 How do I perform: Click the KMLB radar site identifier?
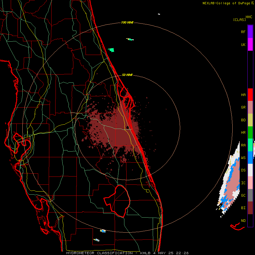146,253
